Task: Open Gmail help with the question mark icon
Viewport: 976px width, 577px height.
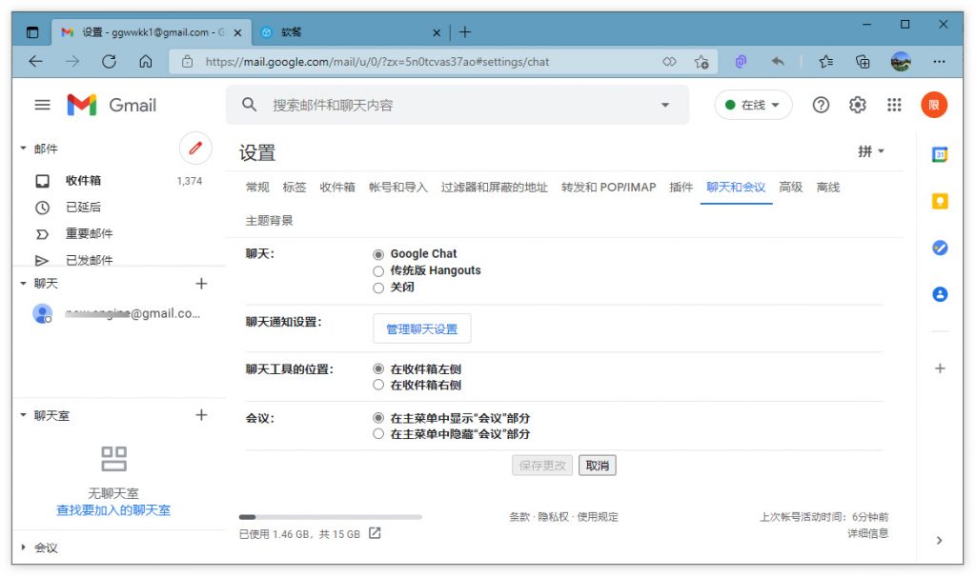Action: (821, 105)
